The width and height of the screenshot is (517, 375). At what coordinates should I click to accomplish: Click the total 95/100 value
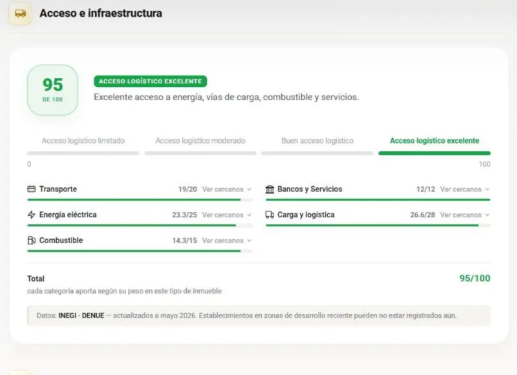coord(475,278)
